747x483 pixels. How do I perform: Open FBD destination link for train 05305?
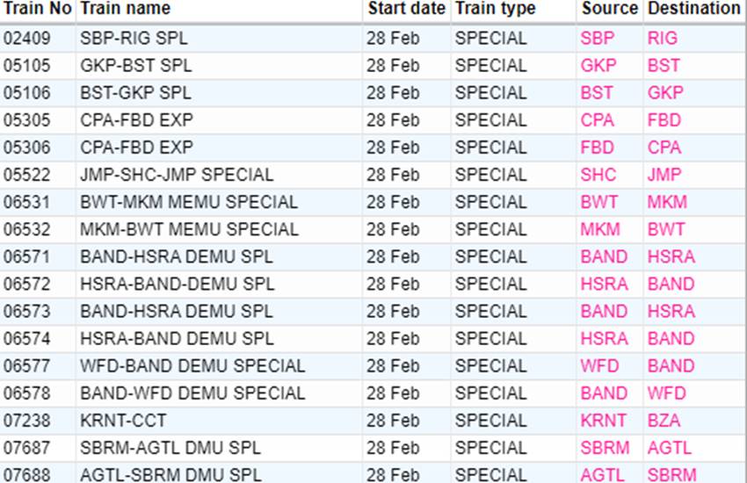click(x=664, y=120)
